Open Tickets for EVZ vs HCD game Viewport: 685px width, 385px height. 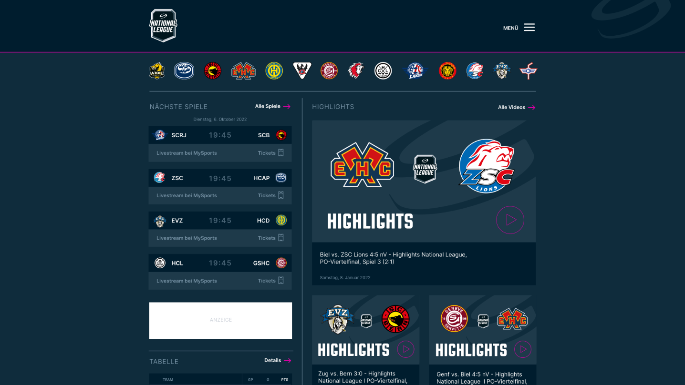271,238
